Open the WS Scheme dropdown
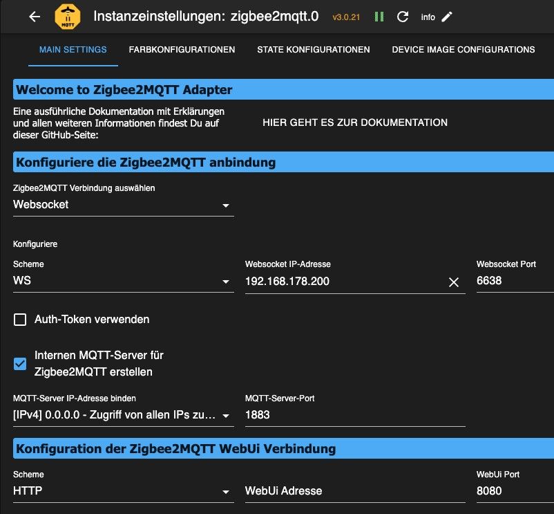Image resolution: width=554 pixels, height=514 pixels. tap(124, 281)
